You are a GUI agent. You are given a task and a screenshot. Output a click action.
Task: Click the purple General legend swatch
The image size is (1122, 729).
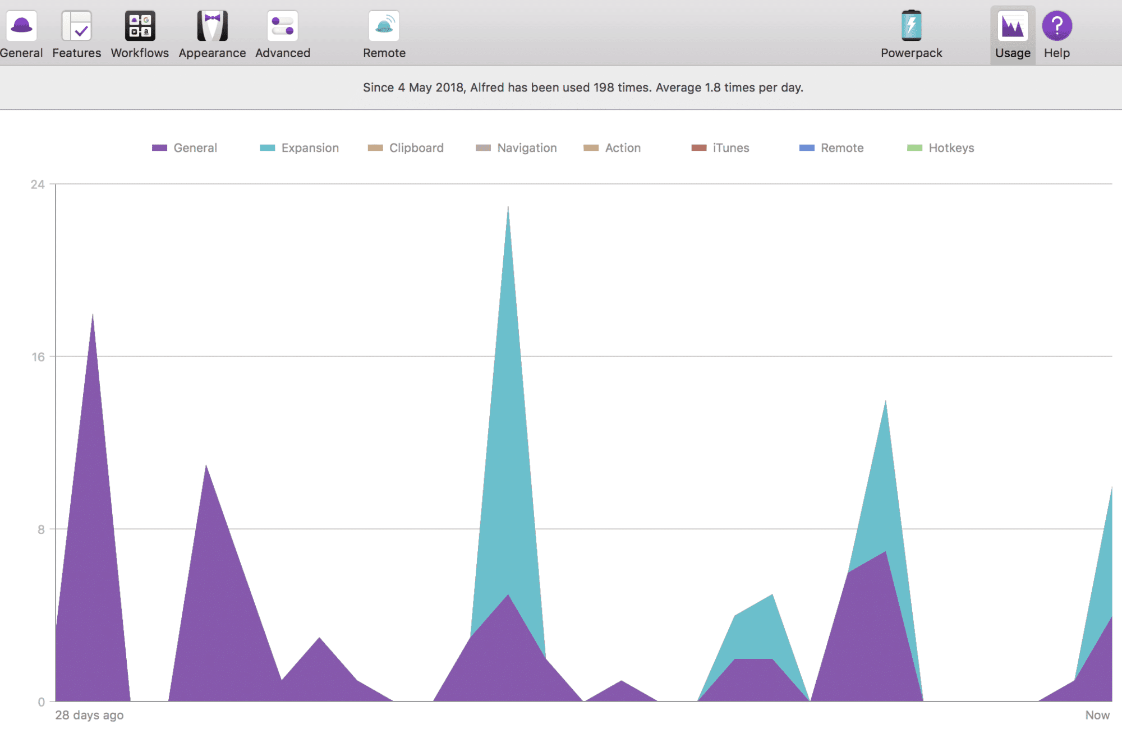[159, 148]
